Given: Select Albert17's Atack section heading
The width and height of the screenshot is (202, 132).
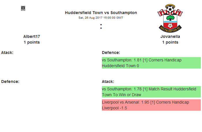Looking at the screenshot, I should tap(7, 53).
